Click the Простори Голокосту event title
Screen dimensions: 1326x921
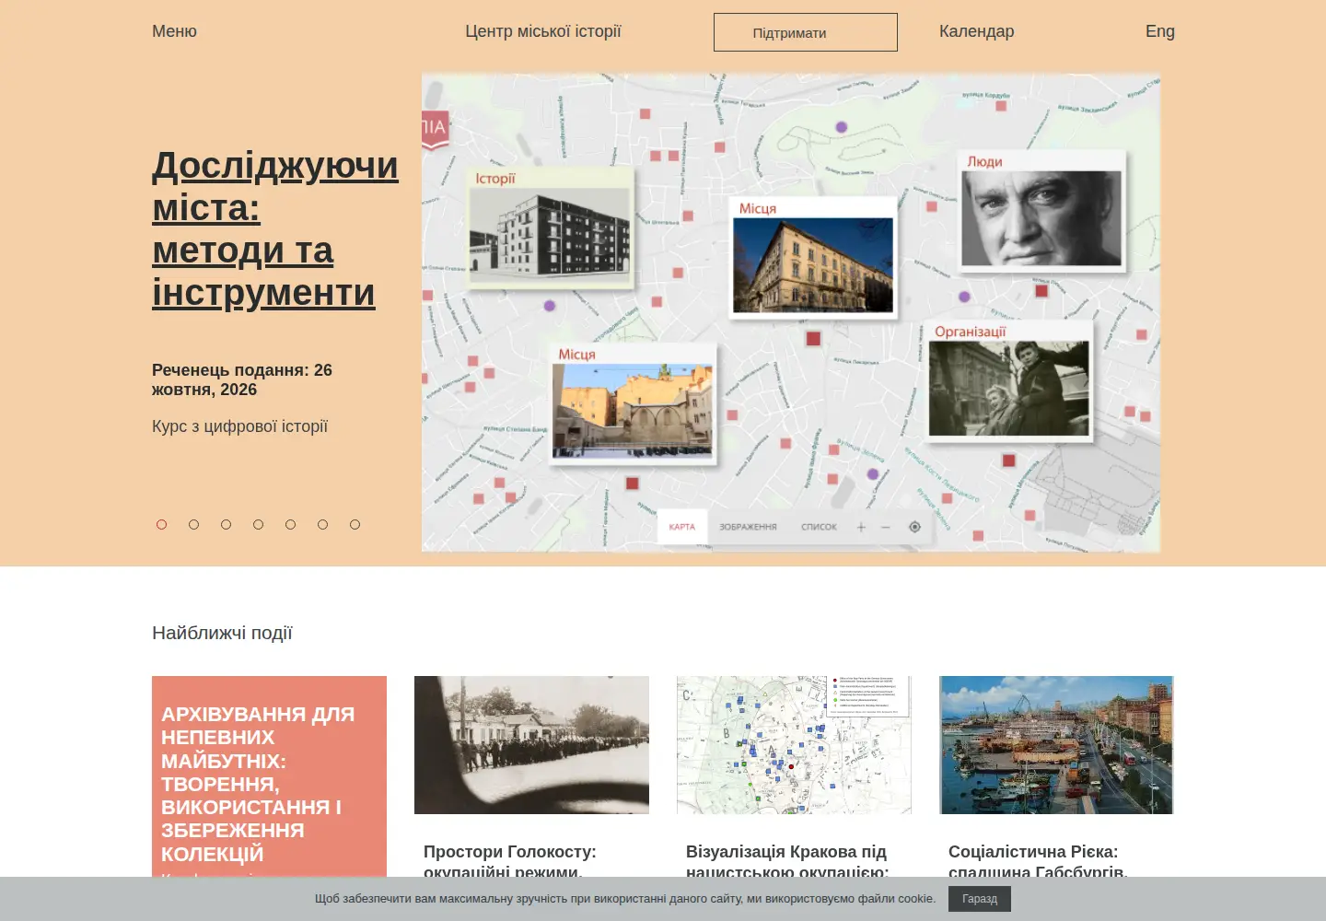510,860
